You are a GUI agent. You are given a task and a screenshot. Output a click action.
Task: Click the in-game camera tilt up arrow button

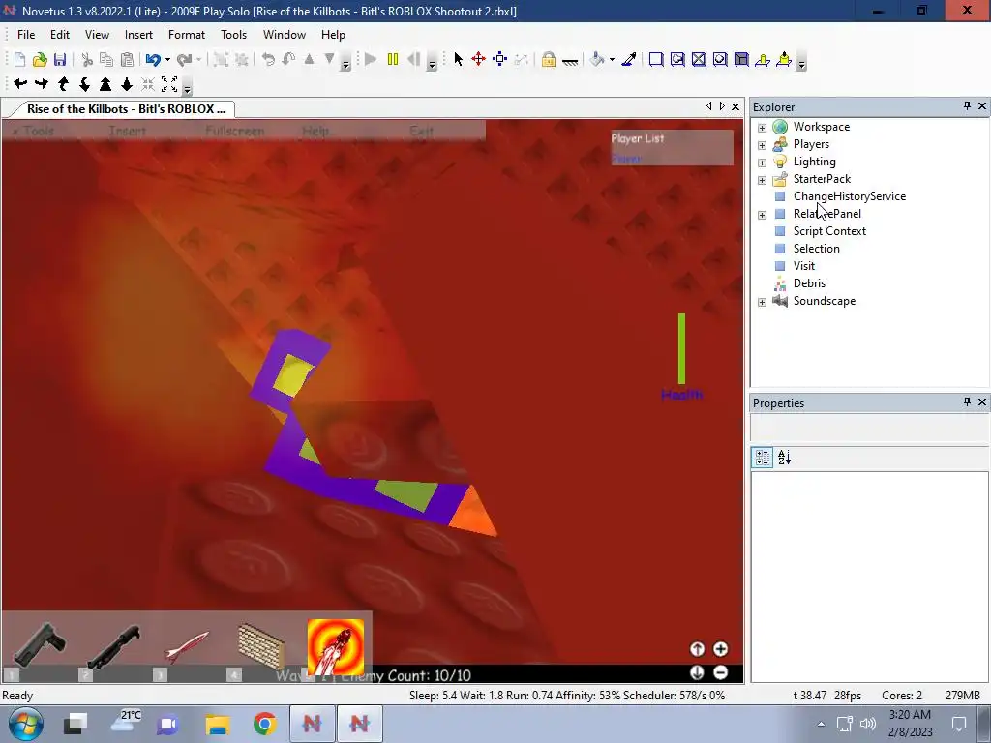tap(697, 649)
